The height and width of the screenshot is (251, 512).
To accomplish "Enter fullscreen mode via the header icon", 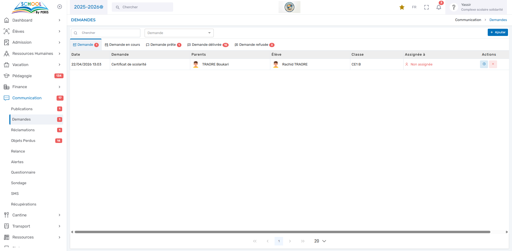I will click(426, 7).
